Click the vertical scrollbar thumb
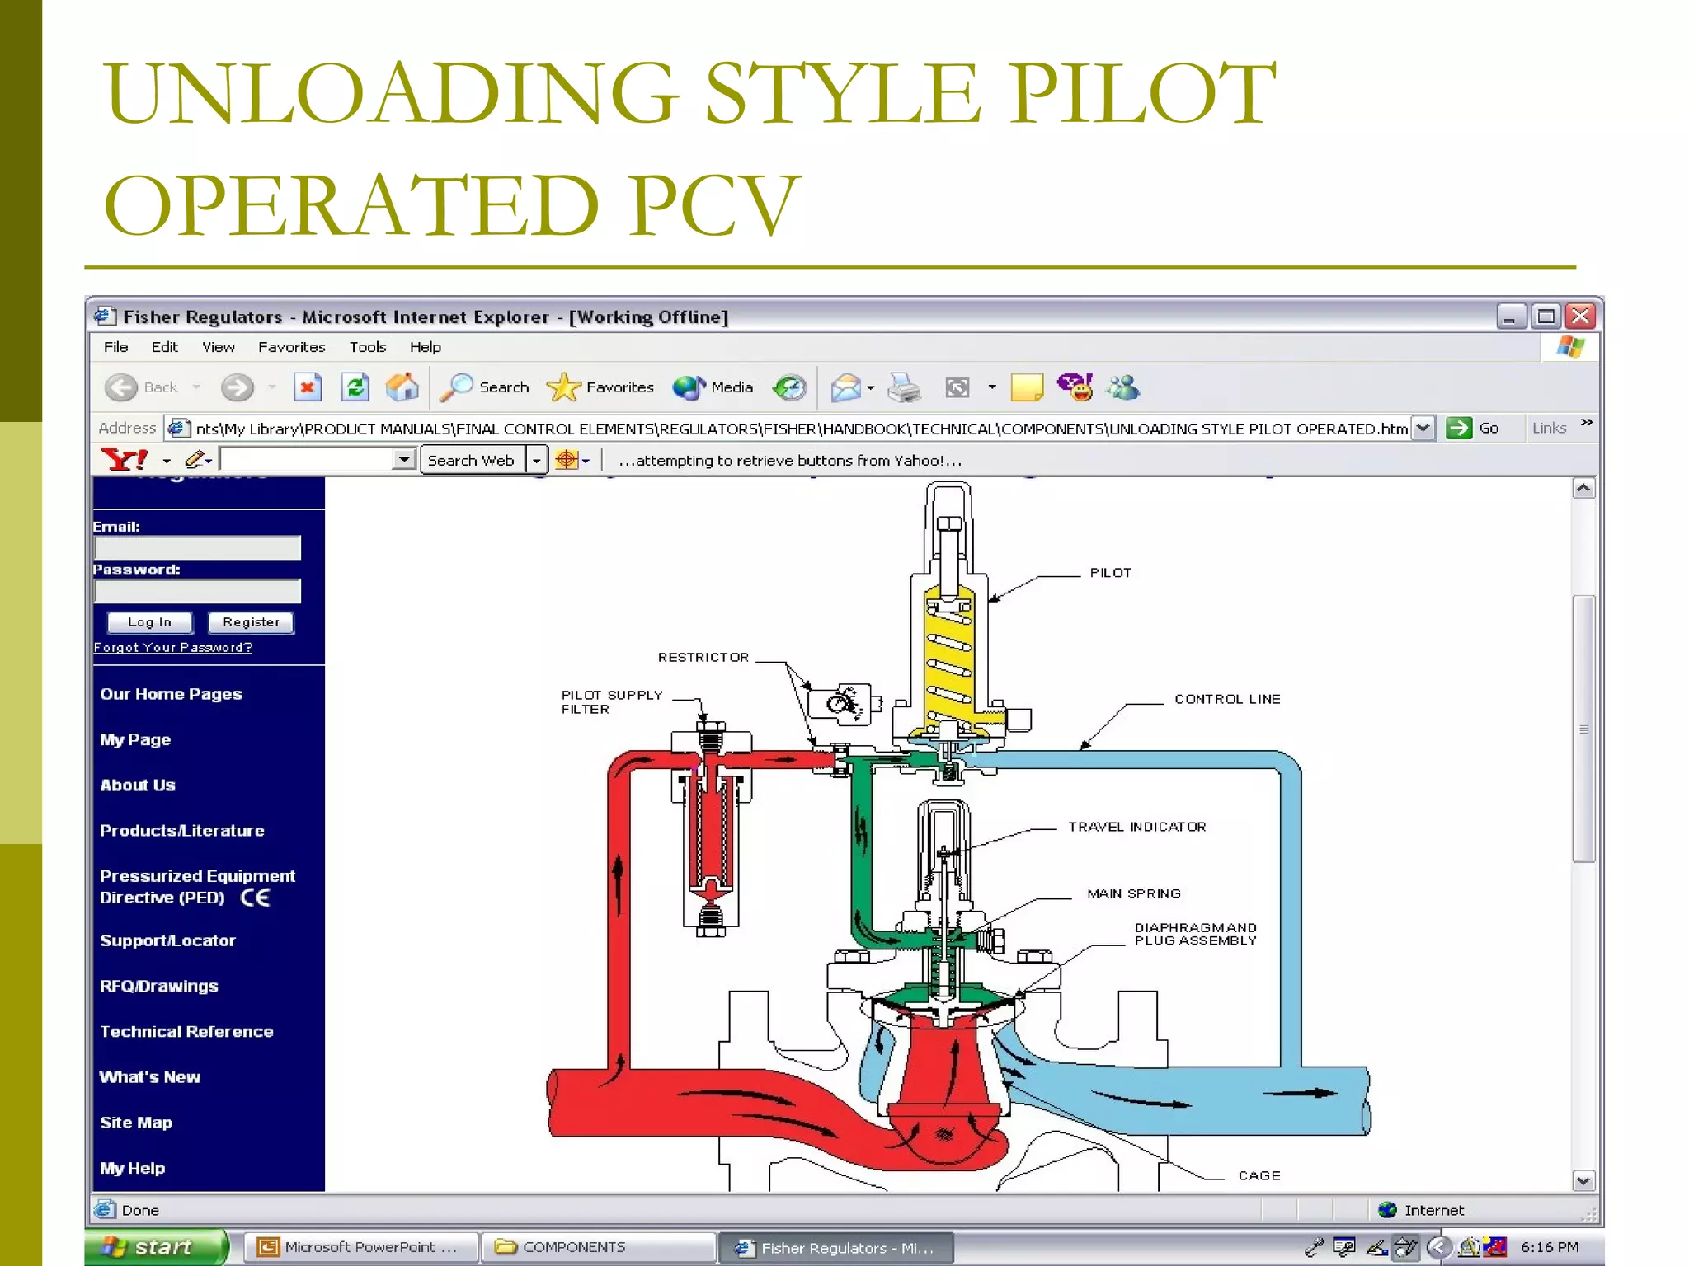Screen dimensions: 1689x1266 pyautogui.click(x=1583, y=729)
